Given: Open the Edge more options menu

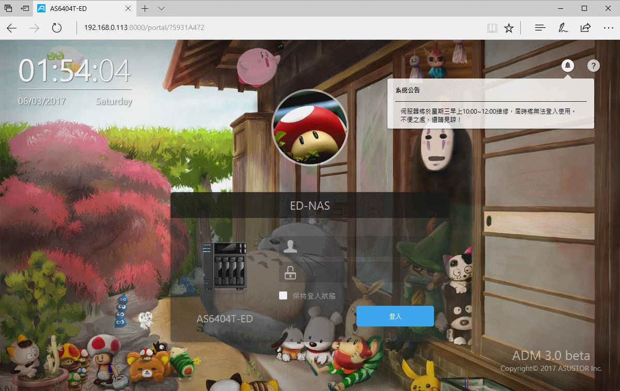Looking at the screenshot, I should tap(608, 28).
